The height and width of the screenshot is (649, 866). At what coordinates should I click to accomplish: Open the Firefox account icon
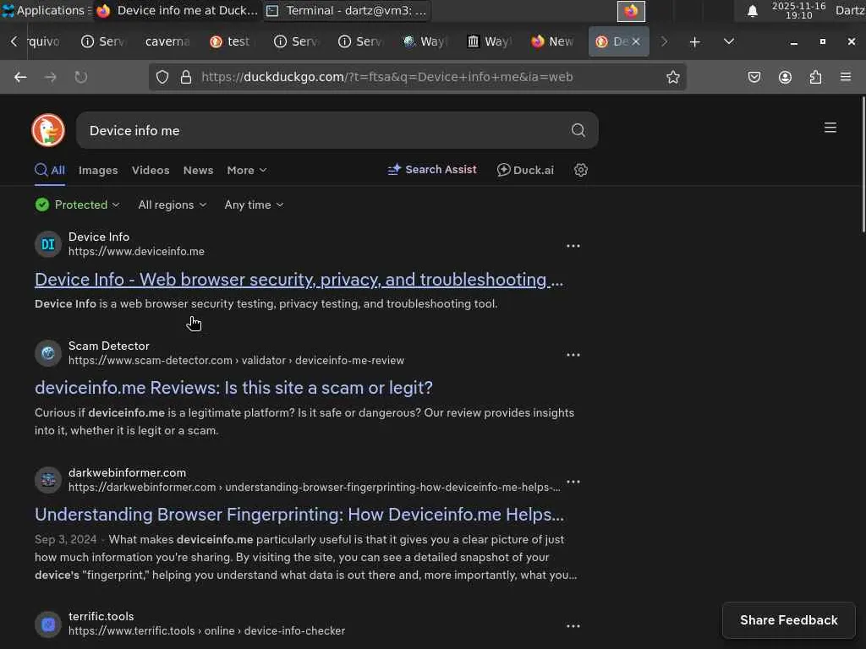click(x=785, y=77)
